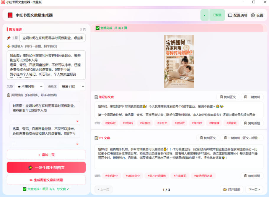Click the green status dot indicator
269x197 pixels.
[x=205, y=15]
